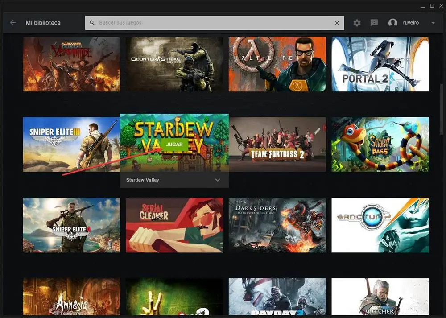The height and width of the screenshot is (318, 446).
Task: Select the Team Fortress 2 game tile
Action: coord(277,145)
